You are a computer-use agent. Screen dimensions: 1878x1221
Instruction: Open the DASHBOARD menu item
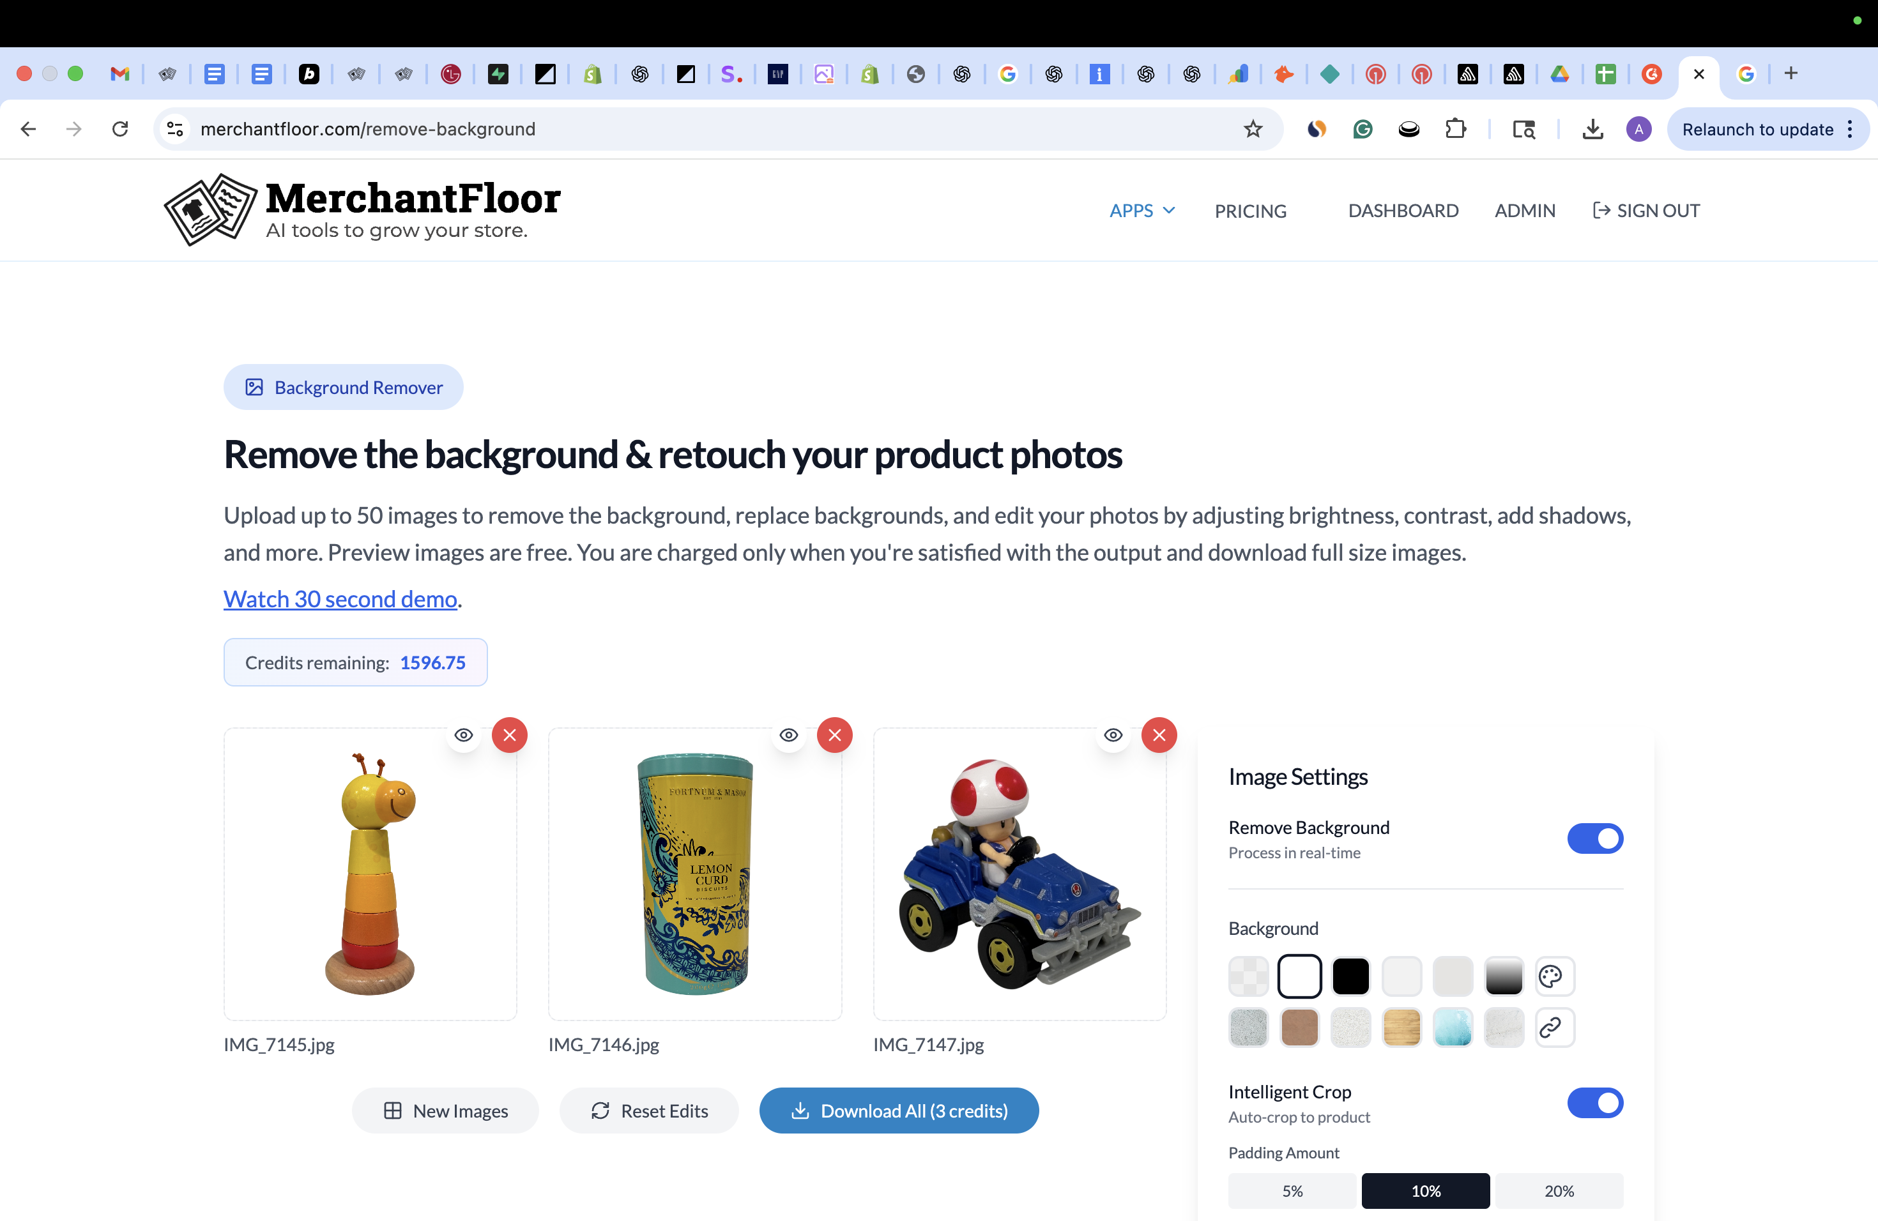click(x=1403, y=211)
